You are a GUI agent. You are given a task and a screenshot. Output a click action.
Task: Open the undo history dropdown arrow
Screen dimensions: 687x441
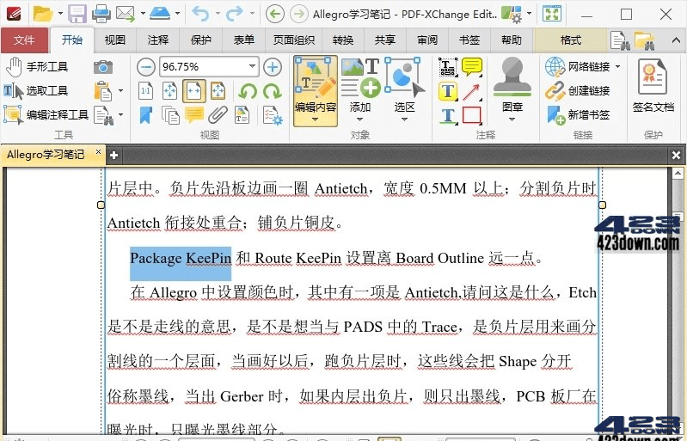pyautogui.click(x=218, y=14)
